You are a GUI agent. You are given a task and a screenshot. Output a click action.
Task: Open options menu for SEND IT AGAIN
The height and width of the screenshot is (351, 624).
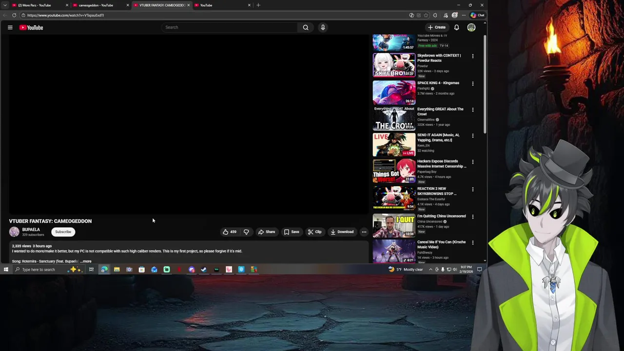tap(472, 136)
